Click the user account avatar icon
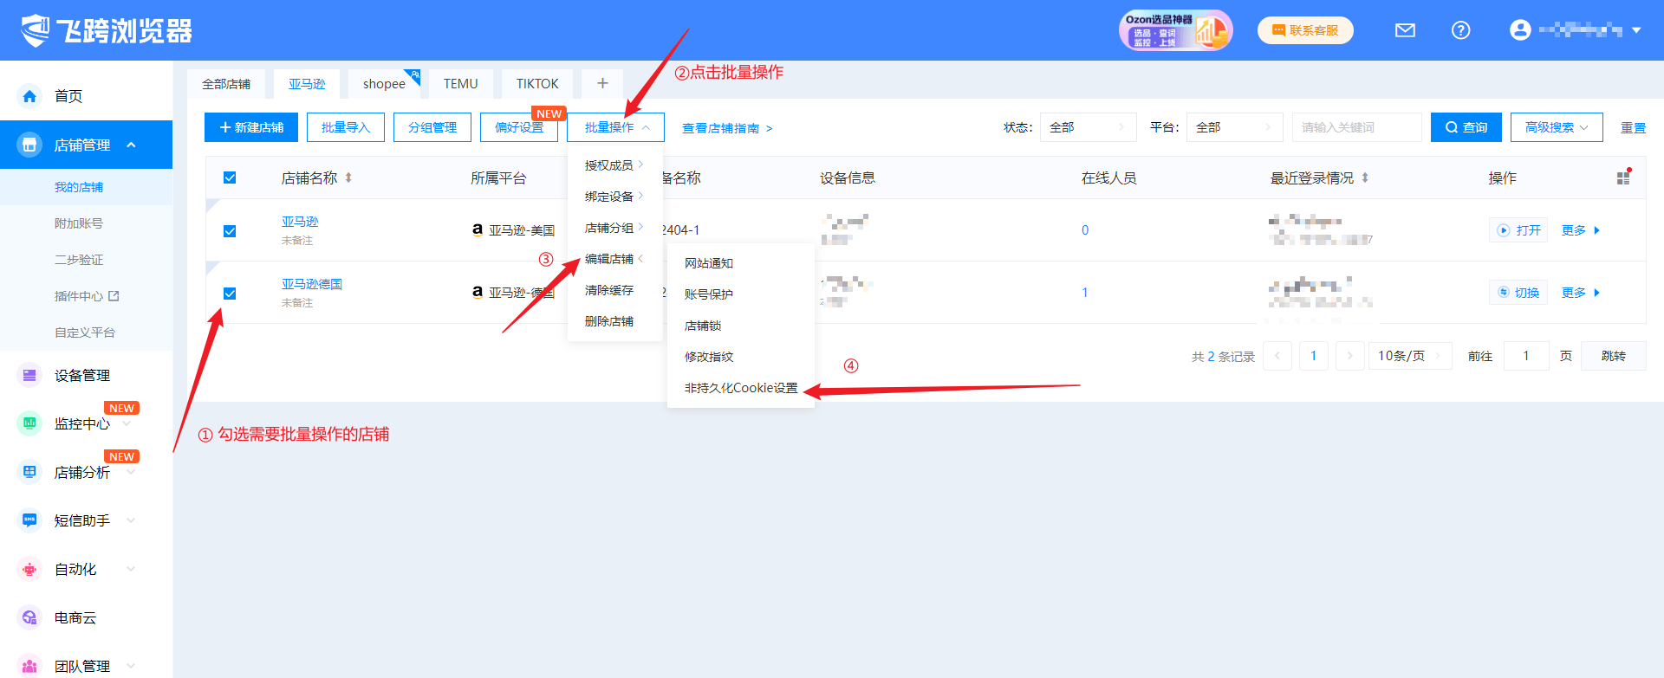Image resolution: width=1664 pixels, height=678 pixels. point(1519,30)
